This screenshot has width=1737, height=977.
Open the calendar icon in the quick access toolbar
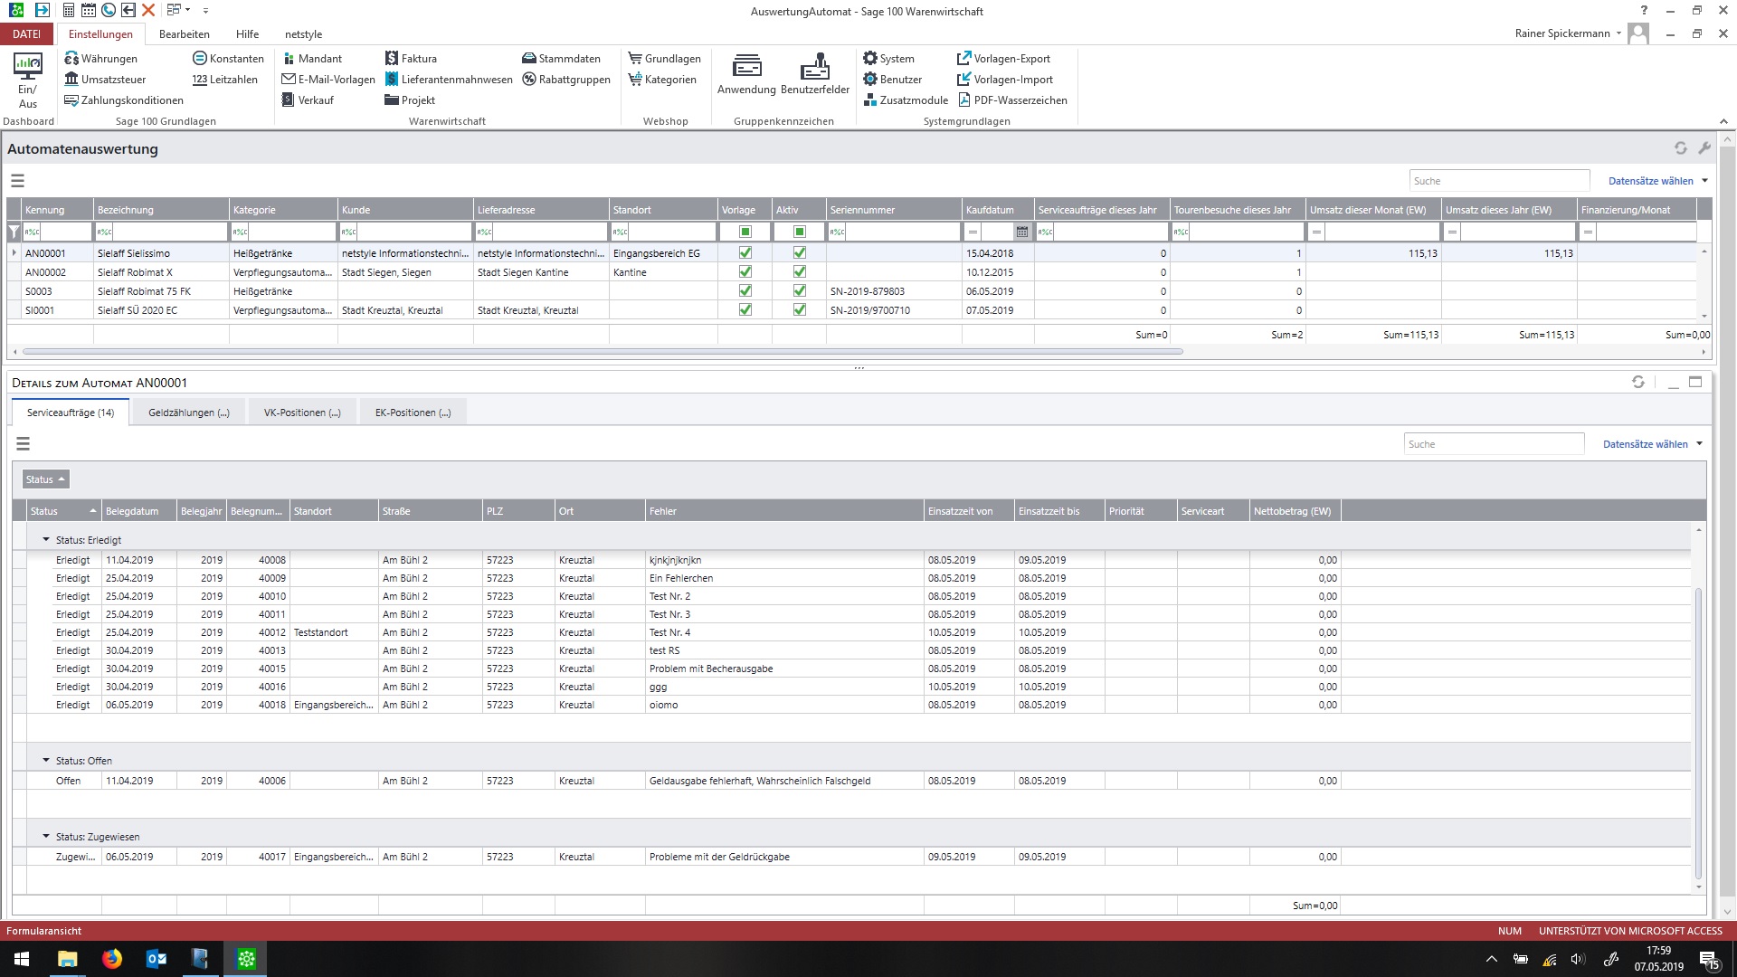(89, 11)
